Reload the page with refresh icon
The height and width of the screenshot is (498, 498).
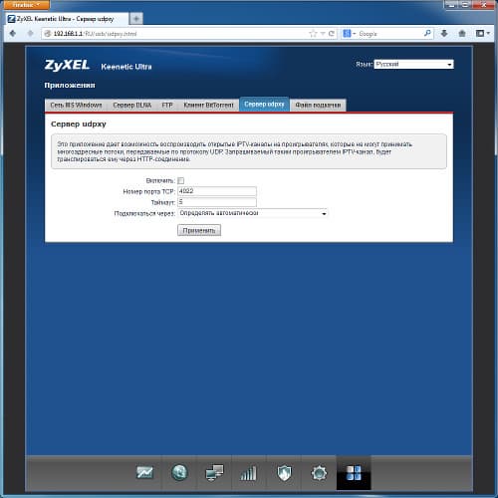click(332, 34)
